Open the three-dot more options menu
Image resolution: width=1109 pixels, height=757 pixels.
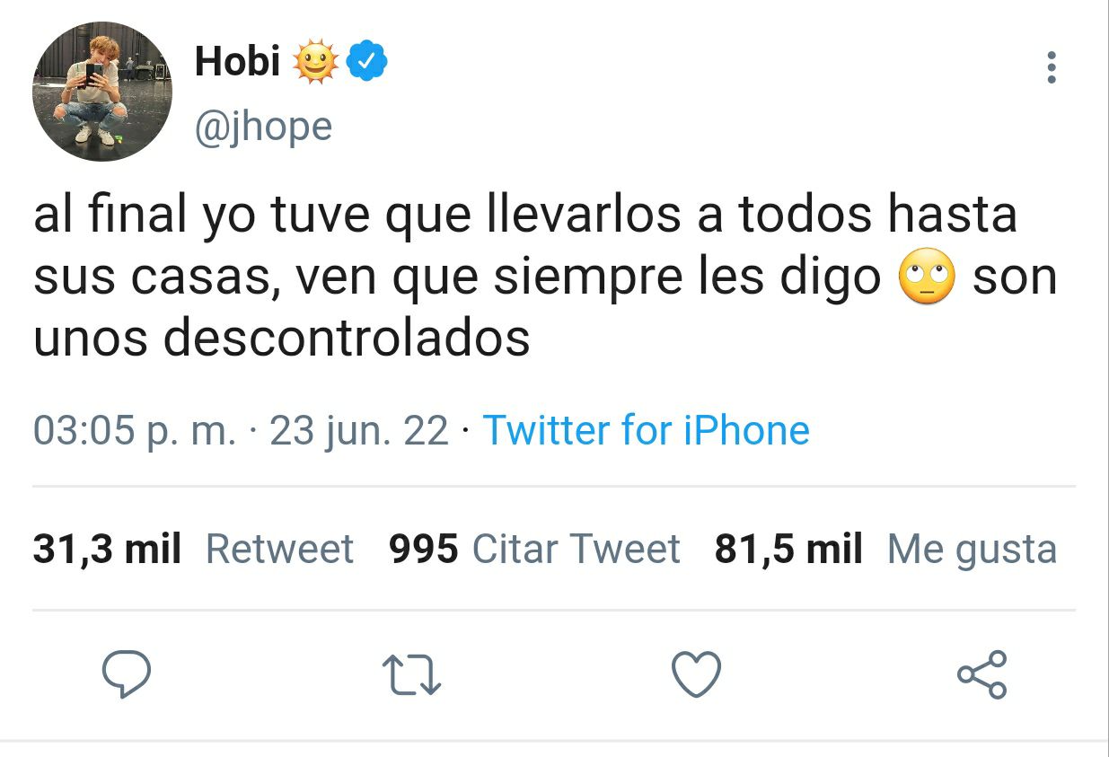click(1052, 67)
